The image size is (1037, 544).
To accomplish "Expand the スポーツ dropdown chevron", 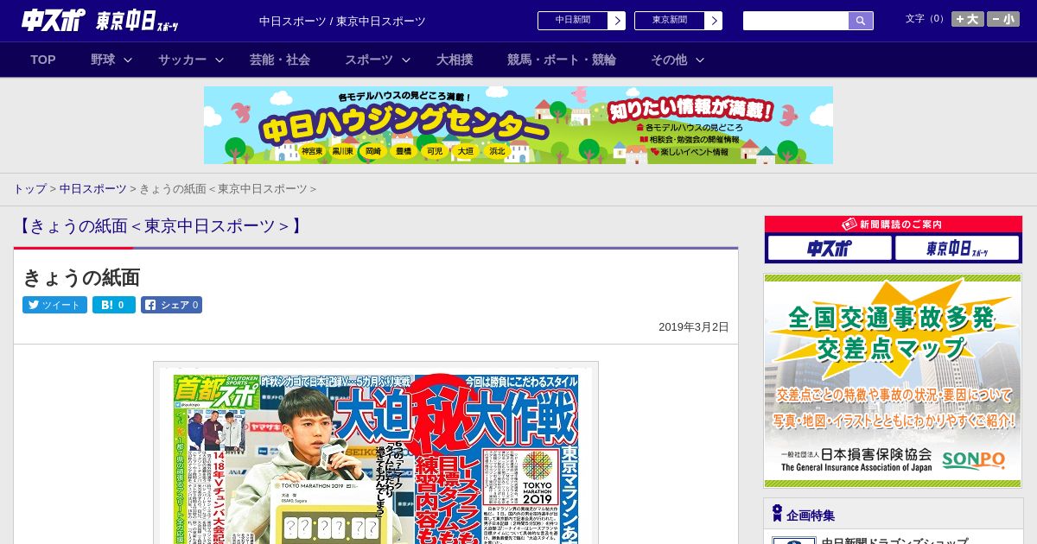I will (406, 60).
